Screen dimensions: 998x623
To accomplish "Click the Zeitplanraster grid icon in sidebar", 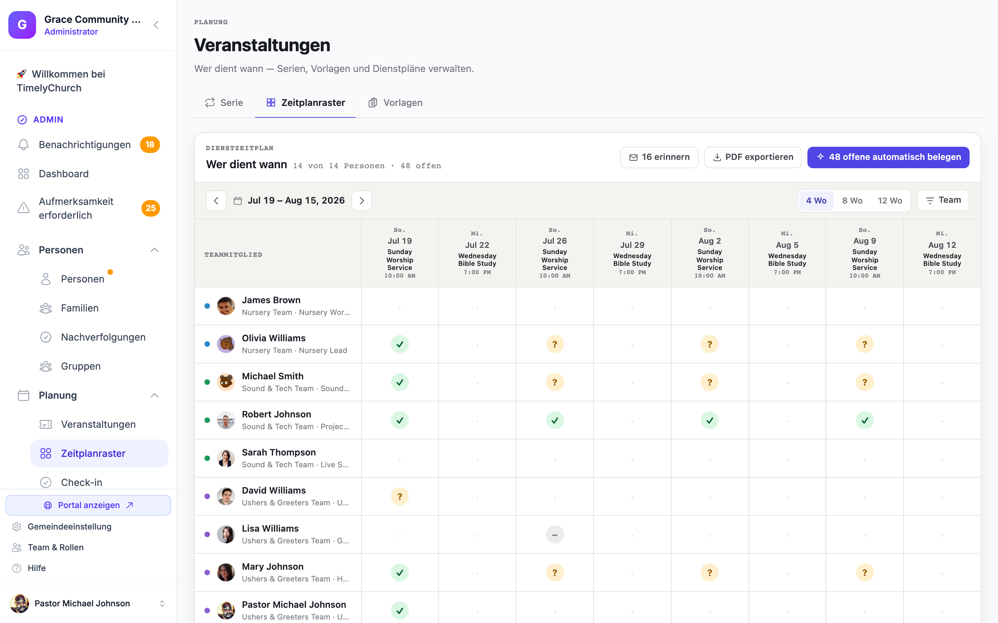I will tap(46, 453).
